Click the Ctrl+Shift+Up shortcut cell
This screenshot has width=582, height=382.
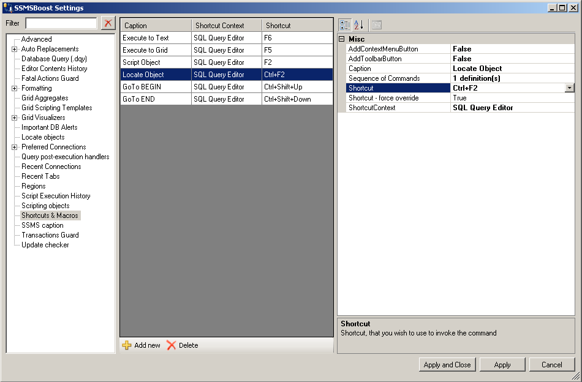[x=297, y=87]
